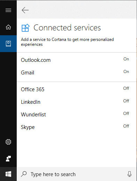Screen dimensions: 137x181
Task: Click the Connected services puzzle icon
Action: (25, 28)
